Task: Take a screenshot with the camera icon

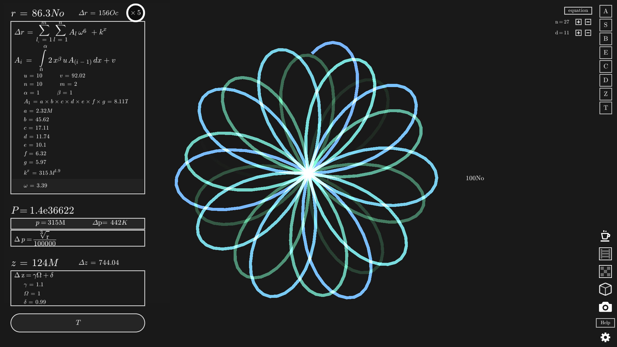Action: point(605,307)
